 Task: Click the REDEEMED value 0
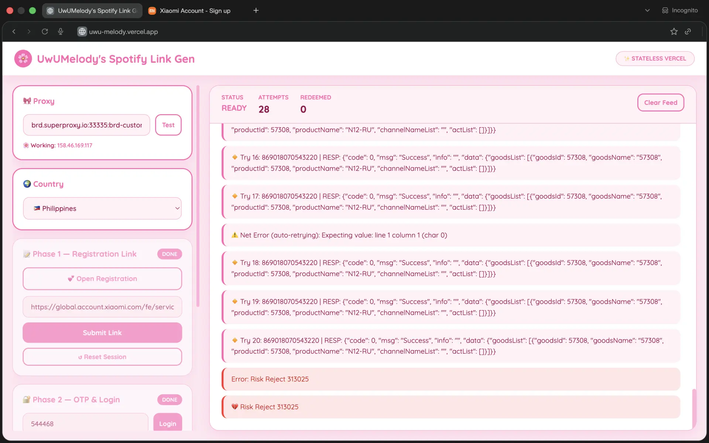303,109
